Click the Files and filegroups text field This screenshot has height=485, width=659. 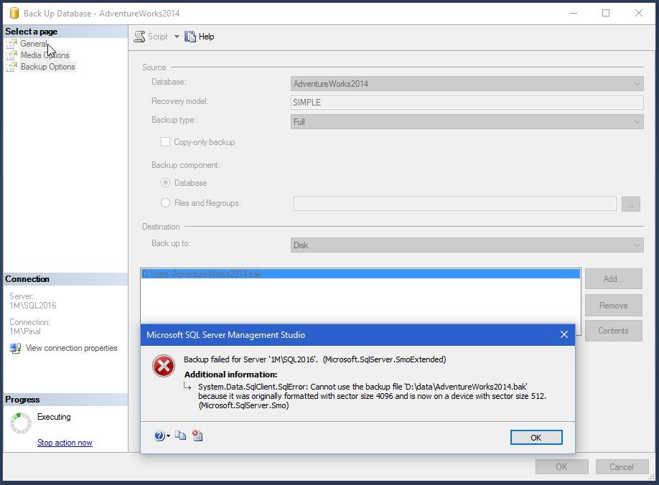pyautogui.click(x=454, y=204)
